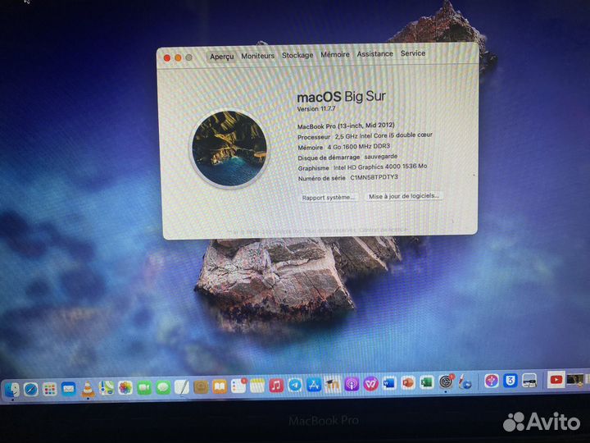This screenshot has width=590, height=443.
Task: Click the Rapport système button
Action: tap(329, 198)
